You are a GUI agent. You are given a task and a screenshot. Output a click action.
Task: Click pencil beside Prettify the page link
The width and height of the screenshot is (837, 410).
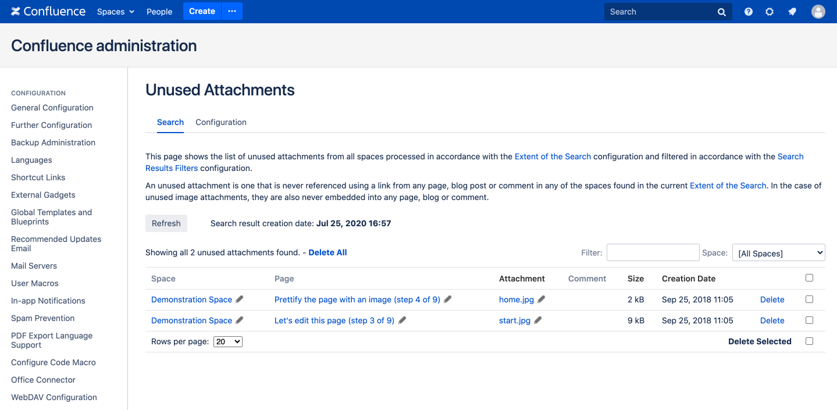pyautogui.click(x=447, y=299)
